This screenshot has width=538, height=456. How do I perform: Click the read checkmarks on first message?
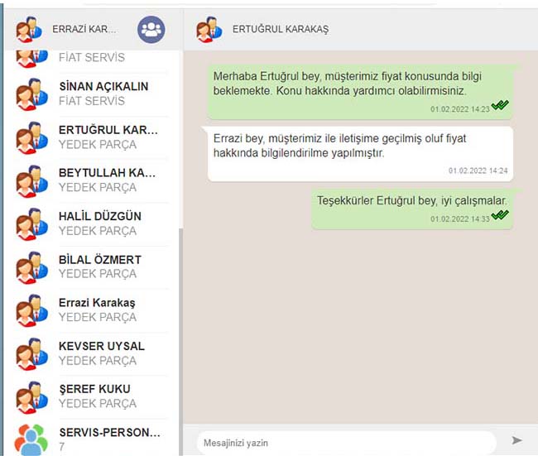pyautogui.click(x=500, y=106)
